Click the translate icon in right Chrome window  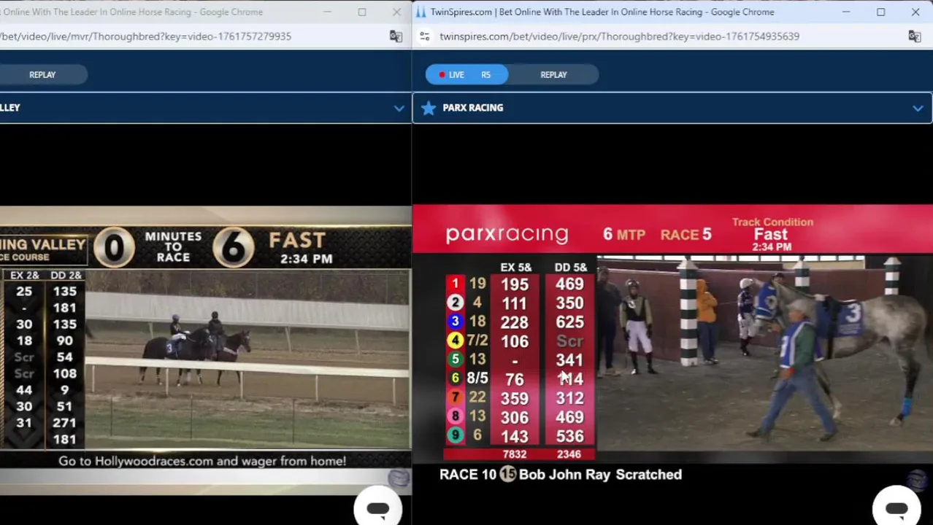pos(914,36)
